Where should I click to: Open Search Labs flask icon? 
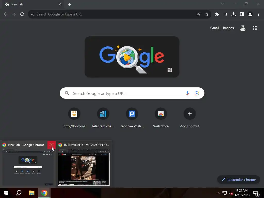[243, 28]
